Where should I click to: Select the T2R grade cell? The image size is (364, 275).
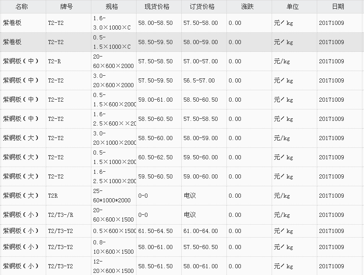[53, 196]
